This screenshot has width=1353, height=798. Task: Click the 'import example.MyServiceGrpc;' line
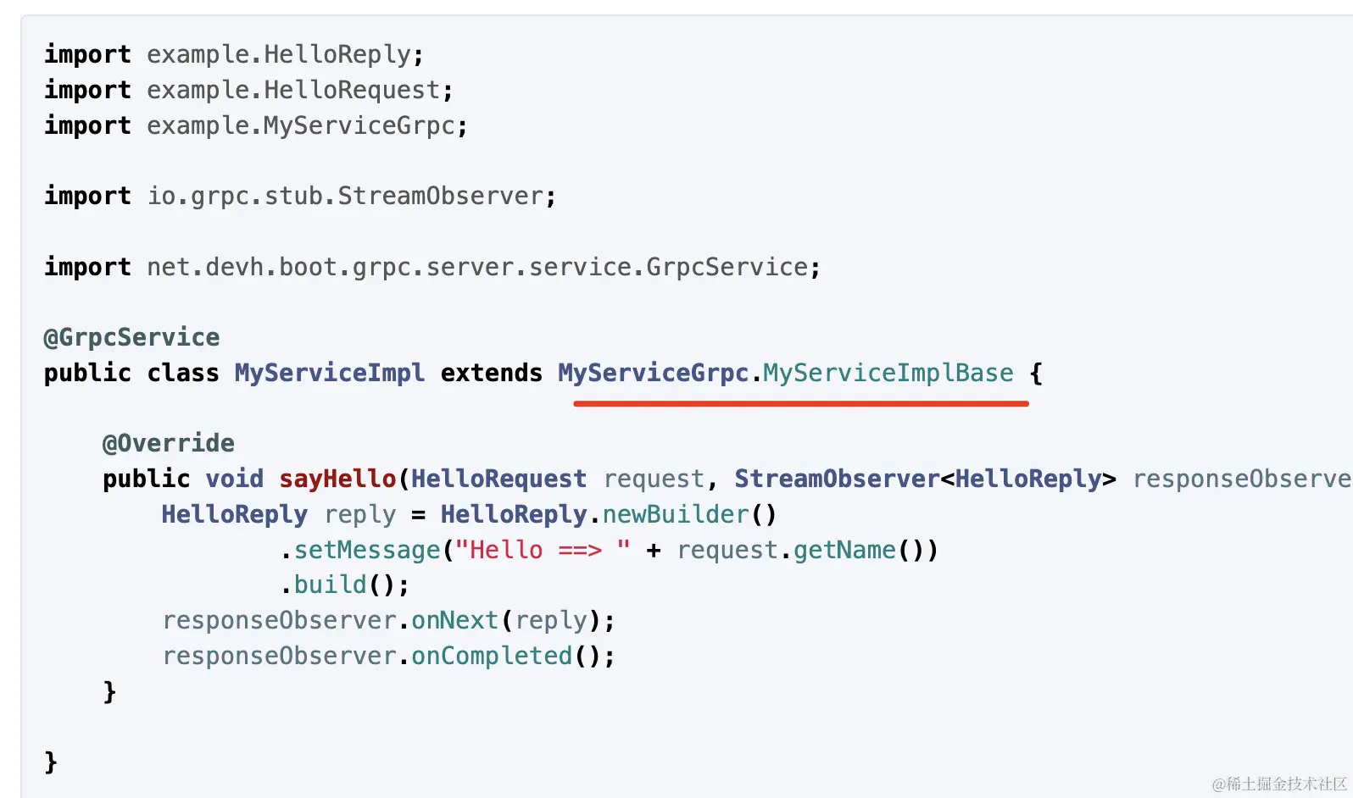tap(256, 125)
